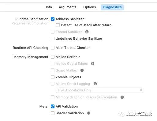Switch to the Arguments tab
This screenshot has width=157, height=121.
pyautogui.click(x=68, y=7)
